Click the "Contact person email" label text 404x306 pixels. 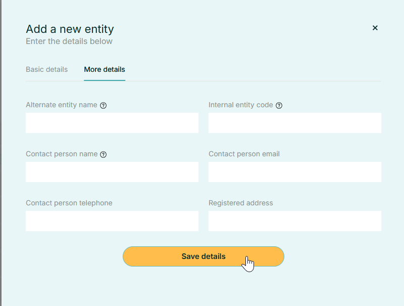coord(244,154)
